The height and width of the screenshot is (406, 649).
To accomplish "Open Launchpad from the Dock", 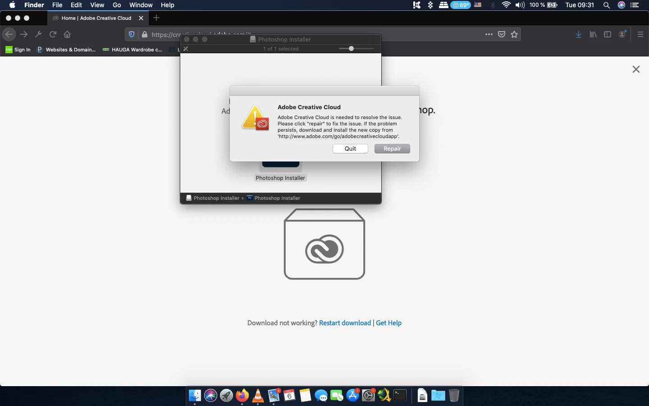I will point(226,396).
